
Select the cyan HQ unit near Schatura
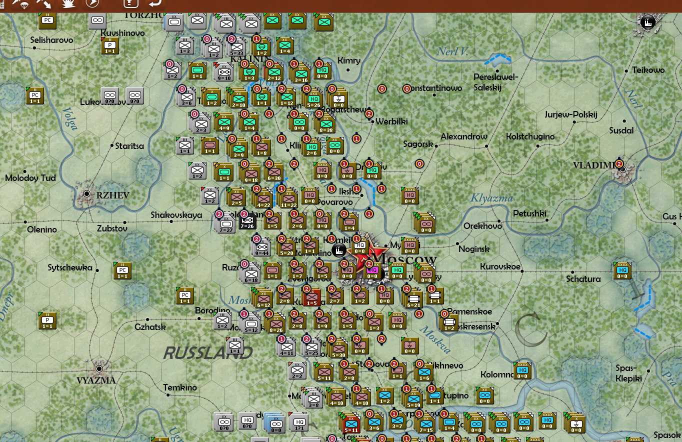click(x=622, y=270)
